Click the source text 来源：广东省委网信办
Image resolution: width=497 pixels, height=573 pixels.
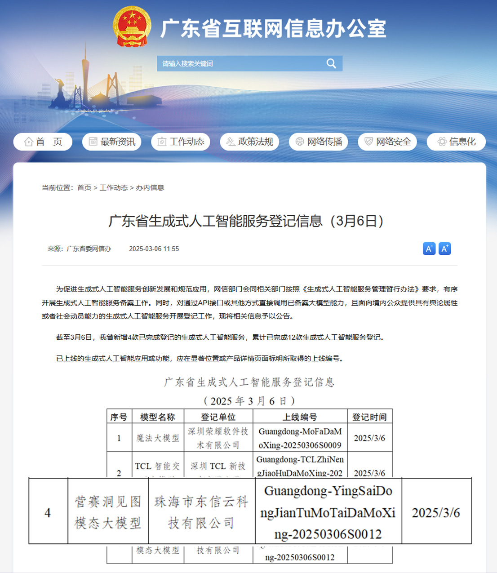[79, 249]
